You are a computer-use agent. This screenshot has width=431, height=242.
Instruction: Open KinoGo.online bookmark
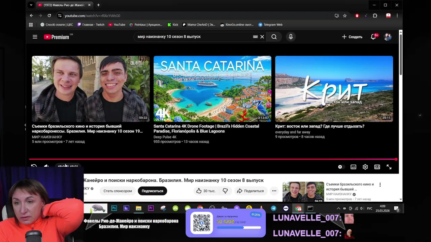[x=237, y=25]
